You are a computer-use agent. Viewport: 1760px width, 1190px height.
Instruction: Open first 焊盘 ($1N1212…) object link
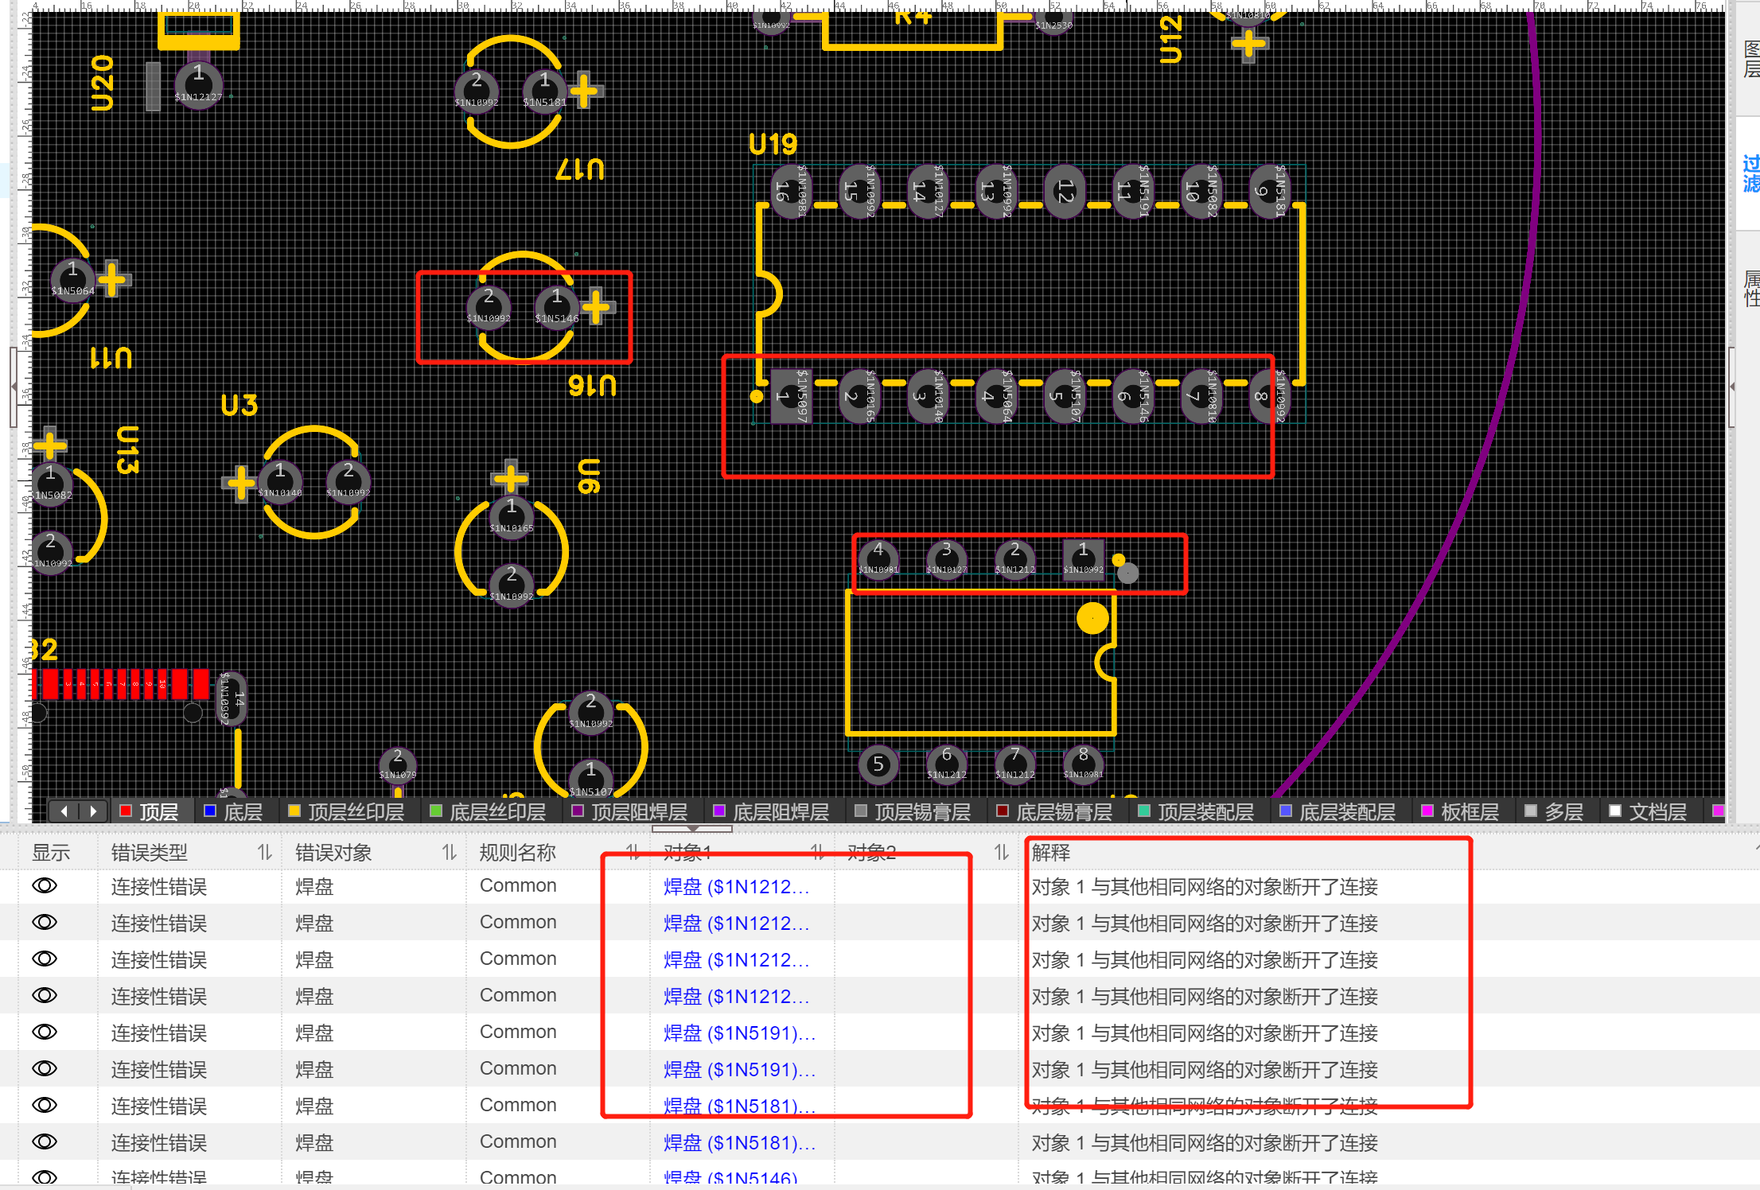(x=736, y=887)
